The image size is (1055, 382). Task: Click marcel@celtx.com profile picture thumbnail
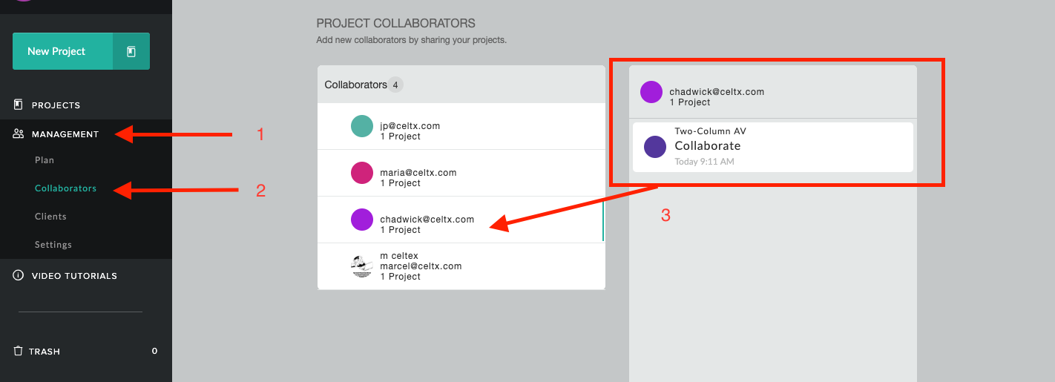coord(361,266)
